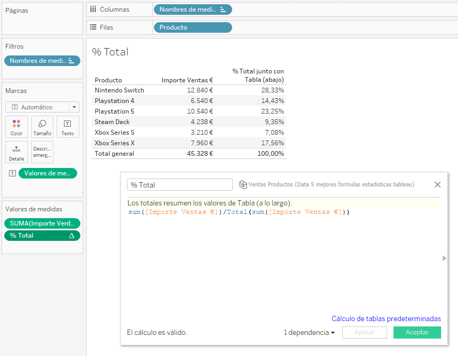The image size is (458, 356).
Task: Click the Importe Ventas € column header
Action: pyautogui.click(x=187, y=80)
